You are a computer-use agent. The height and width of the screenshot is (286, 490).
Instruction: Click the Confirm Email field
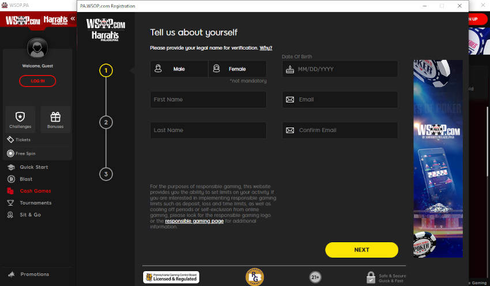coord(340,130)
